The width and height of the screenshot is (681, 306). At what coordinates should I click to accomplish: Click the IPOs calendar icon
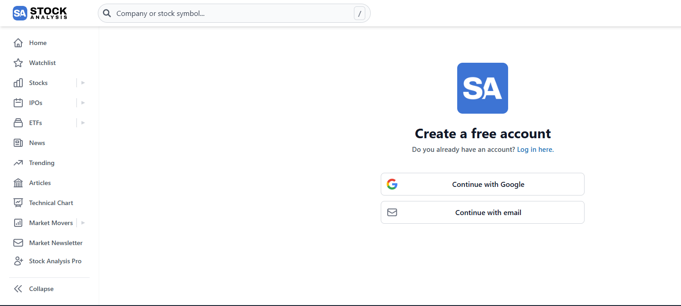[18, 103]
